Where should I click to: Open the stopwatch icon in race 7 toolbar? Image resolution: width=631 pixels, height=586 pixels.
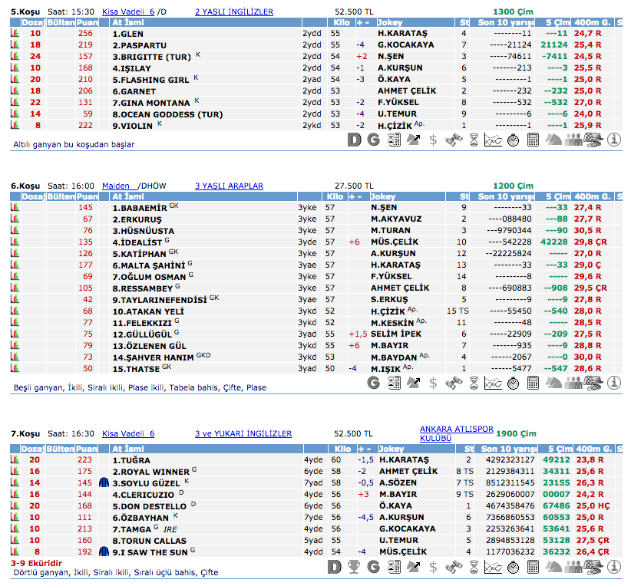[x=514, y=568]
